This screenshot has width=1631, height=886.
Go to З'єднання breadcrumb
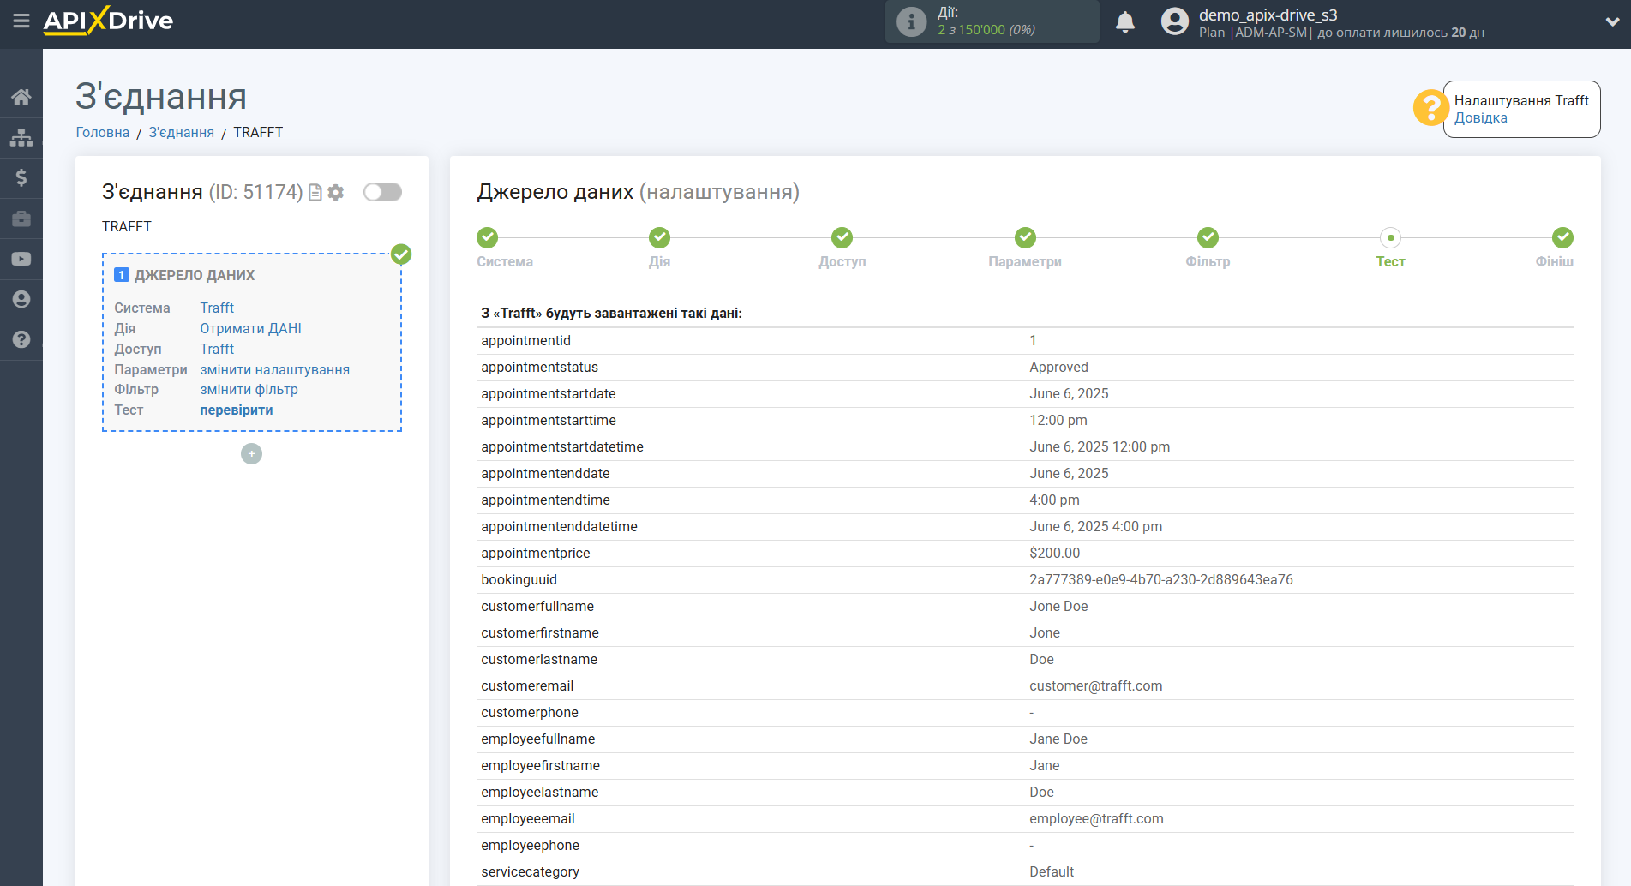point(182,132)
